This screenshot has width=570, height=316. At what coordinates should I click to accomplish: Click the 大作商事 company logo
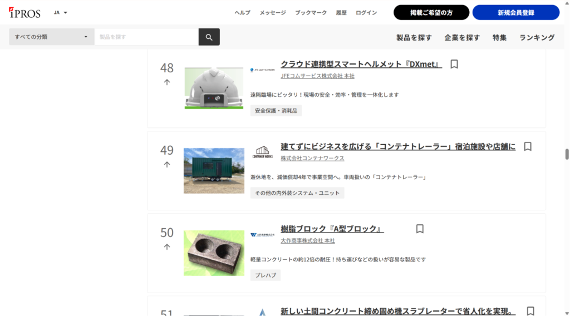(x=263, y=235)
